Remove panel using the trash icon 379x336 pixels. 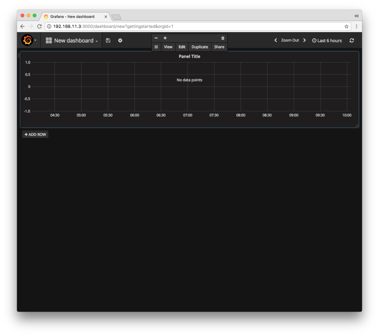pyautogui.click(x=223, y=38)
